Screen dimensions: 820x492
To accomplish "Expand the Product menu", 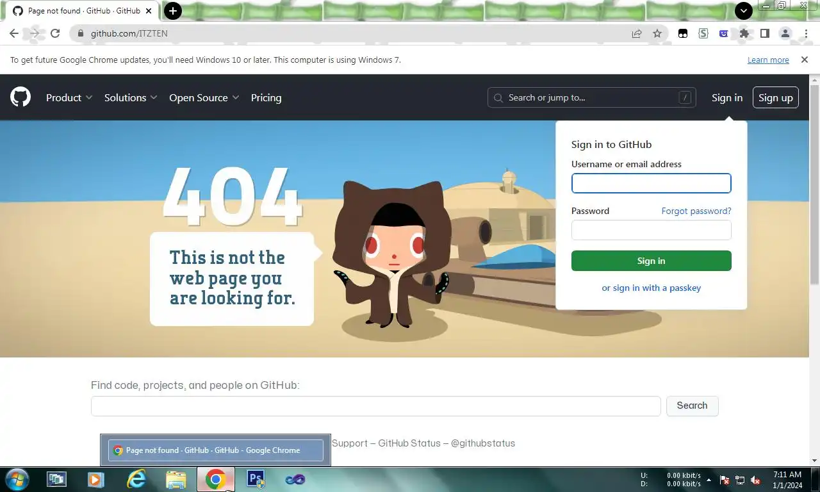I will [69, 97].
